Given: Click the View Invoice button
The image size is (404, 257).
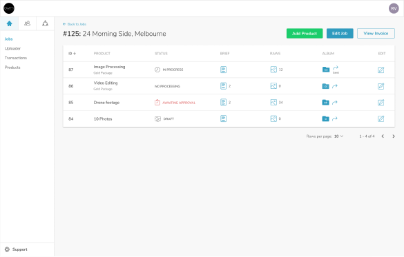Looking at the screenshot, I should tap(376, 33).
